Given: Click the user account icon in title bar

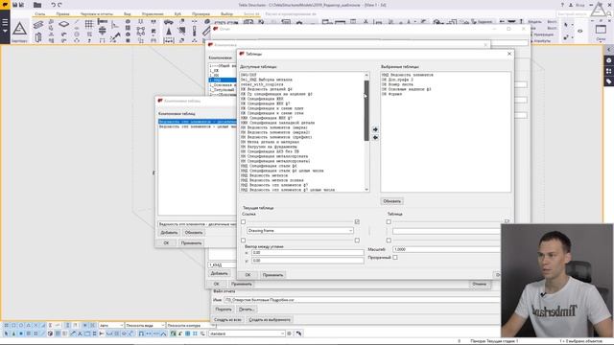Looking at the screenshot, I should coord(571,5).
